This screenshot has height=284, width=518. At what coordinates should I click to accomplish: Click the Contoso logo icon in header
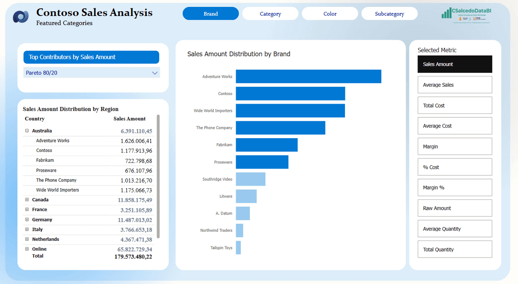20,16
